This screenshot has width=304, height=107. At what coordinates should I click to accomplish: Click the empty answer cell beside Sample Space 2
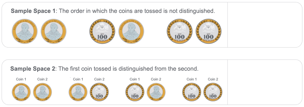[x=265, y=82]
